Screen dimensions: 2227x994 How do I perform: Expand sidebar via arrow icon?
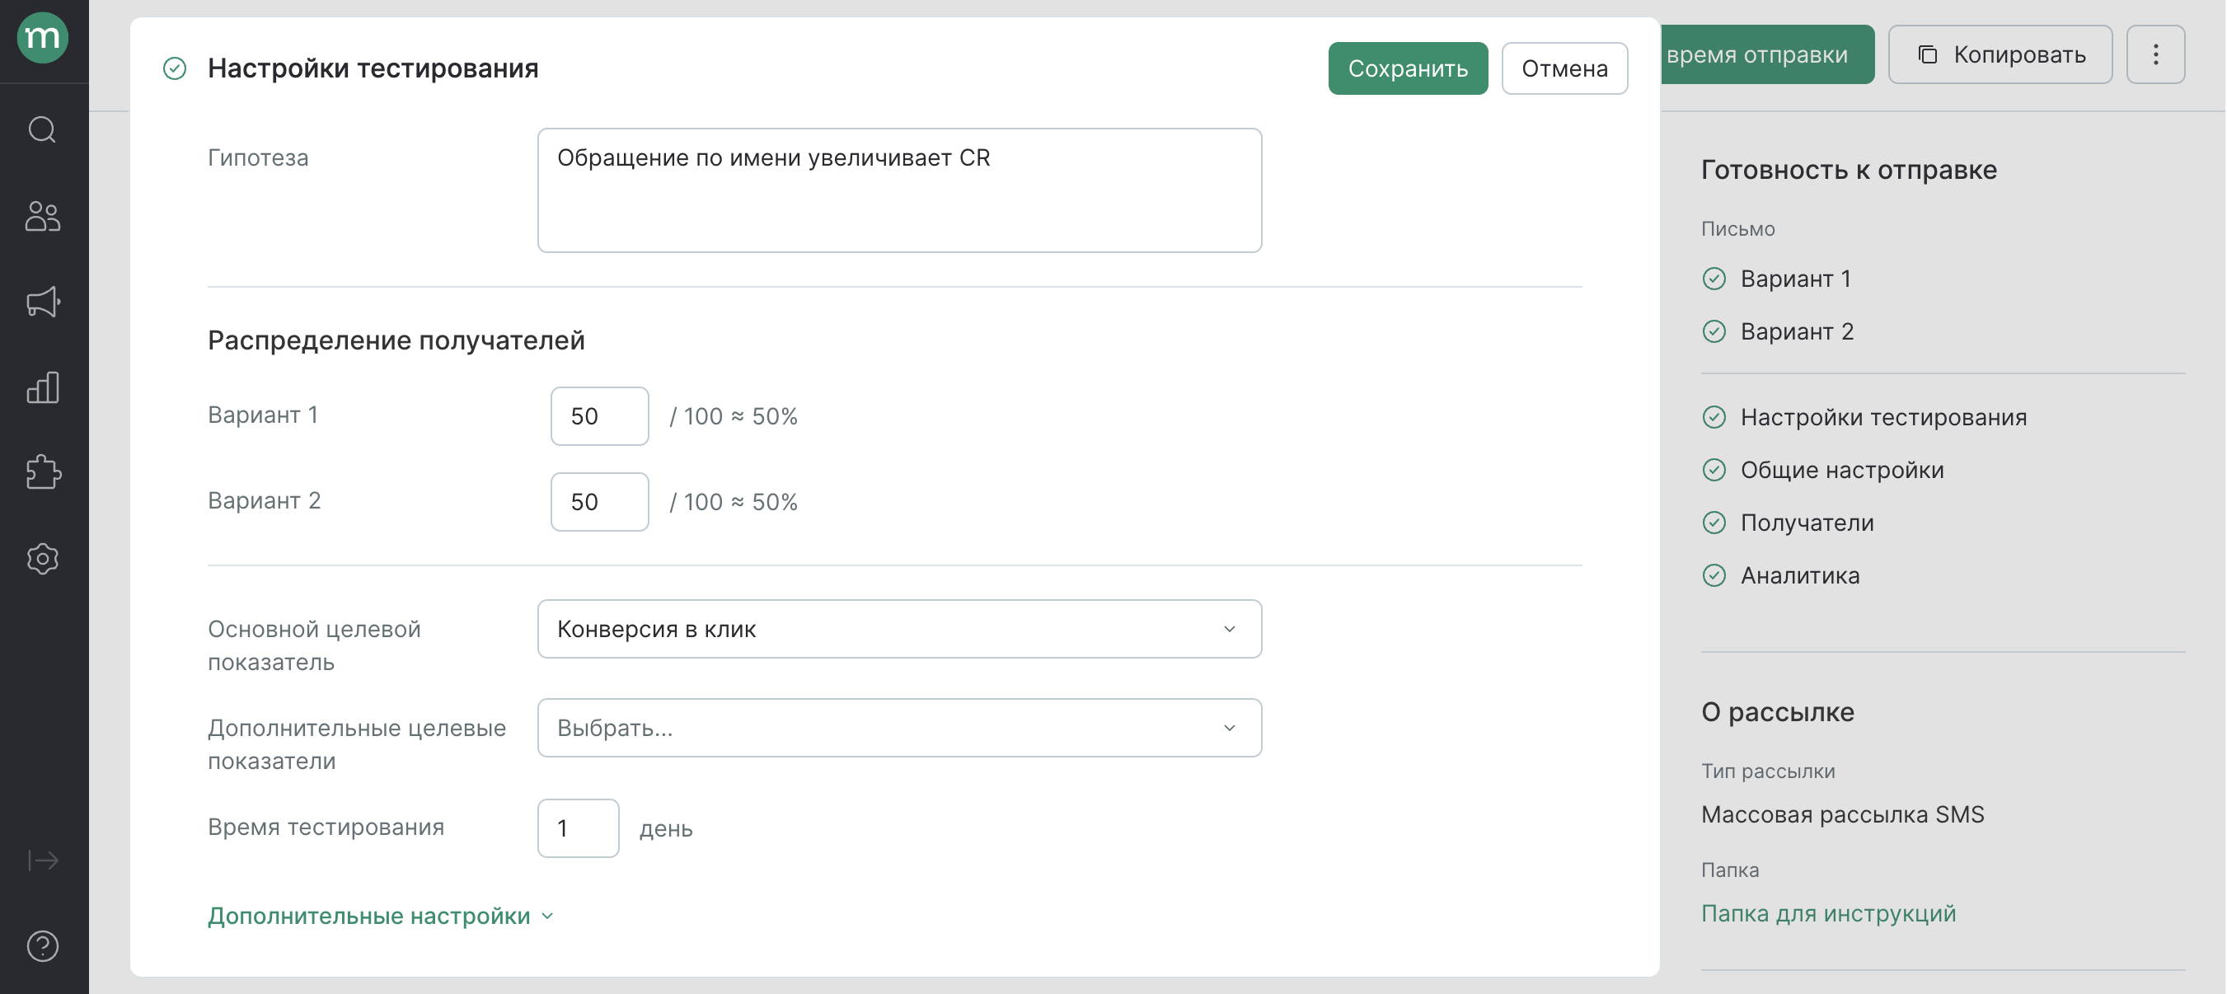(42, 860)
